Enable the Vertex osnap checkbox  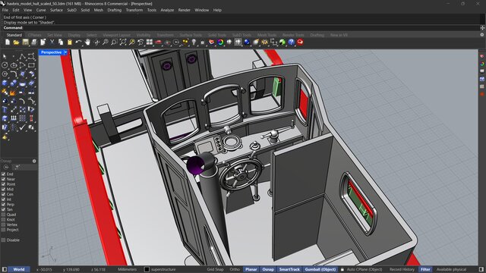coord(3,224)
